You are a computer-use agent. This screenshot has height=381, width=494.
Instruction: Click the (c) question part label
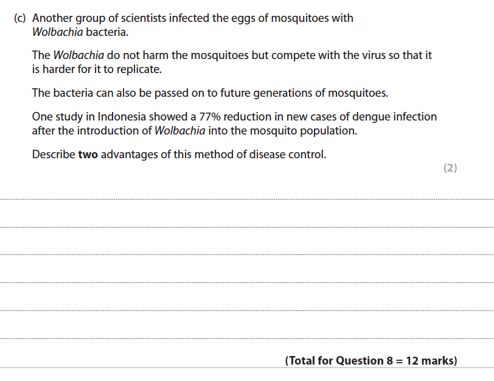click(20, 18)
